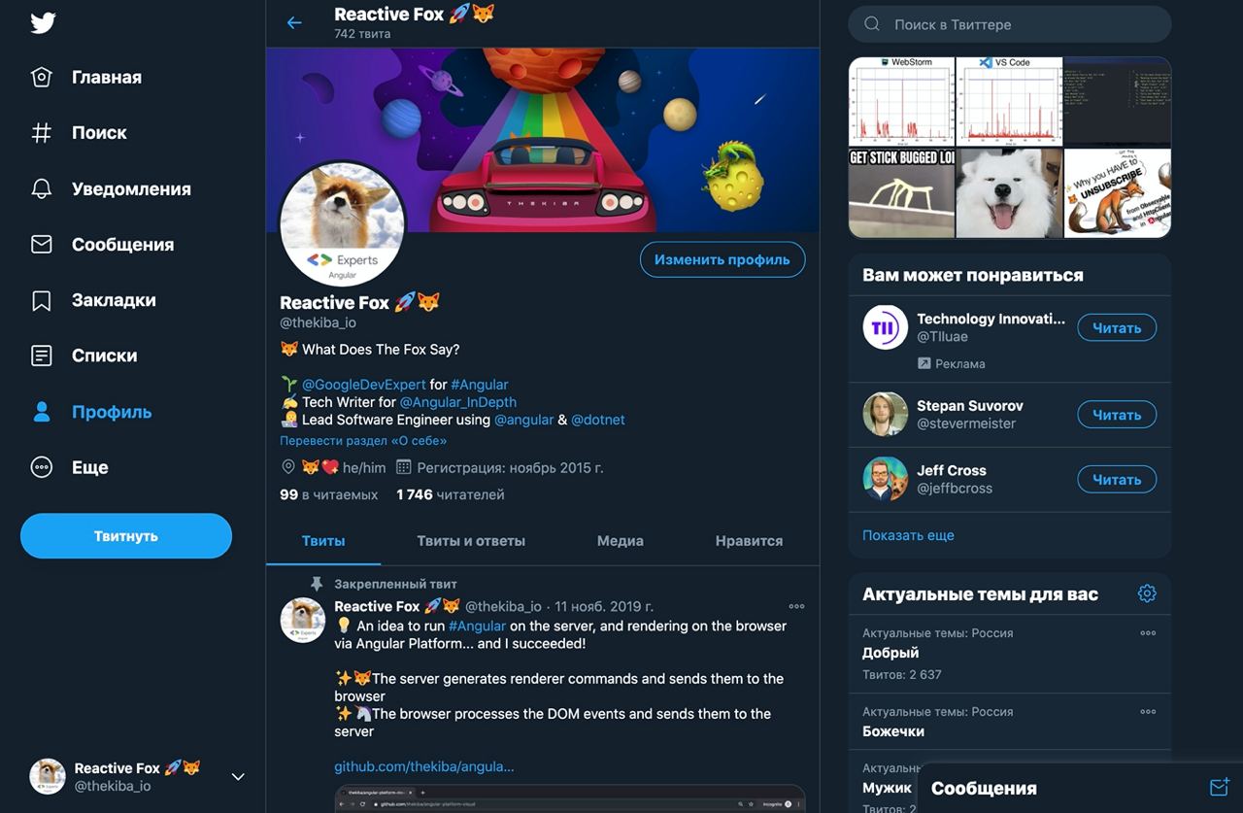Open Уведомления bell icon

[x=42, y=188]
